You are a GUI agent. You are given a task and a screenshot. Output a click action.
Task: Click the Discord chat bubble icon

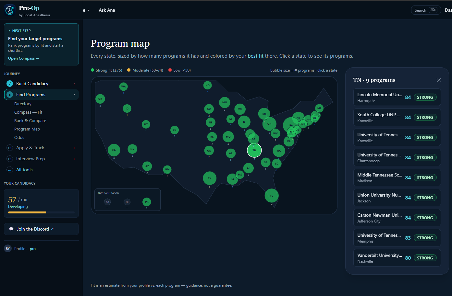[x=11, y=229]
